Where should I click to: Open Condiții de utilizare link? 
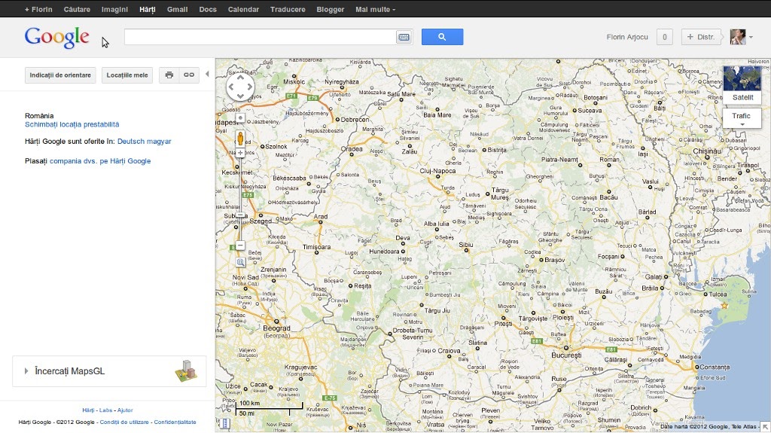tap(124, 422)
